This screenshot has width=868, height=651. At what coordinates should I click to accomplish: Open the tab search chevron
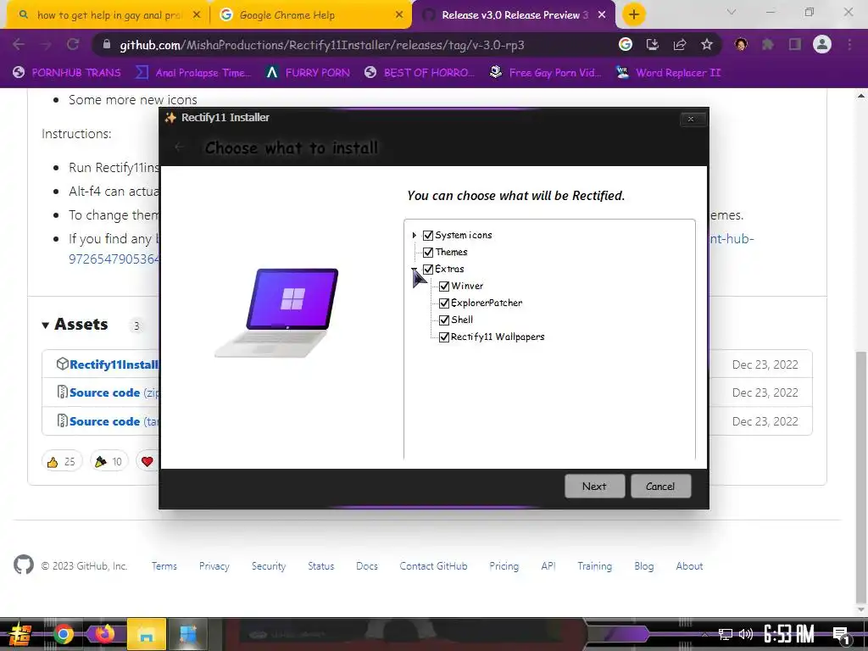[x=732, y=12]
